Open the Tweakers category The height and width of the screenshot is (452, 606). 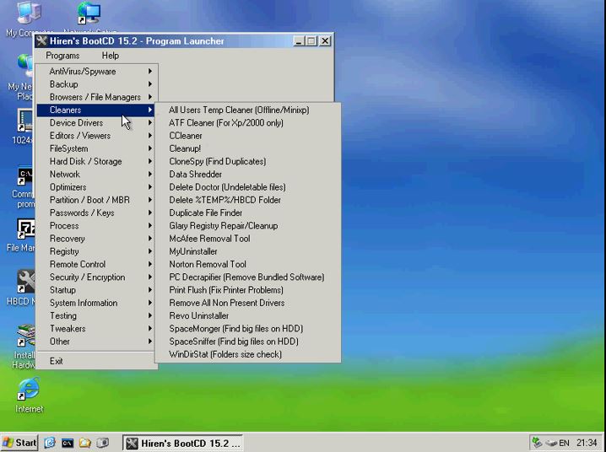[96, 329]
